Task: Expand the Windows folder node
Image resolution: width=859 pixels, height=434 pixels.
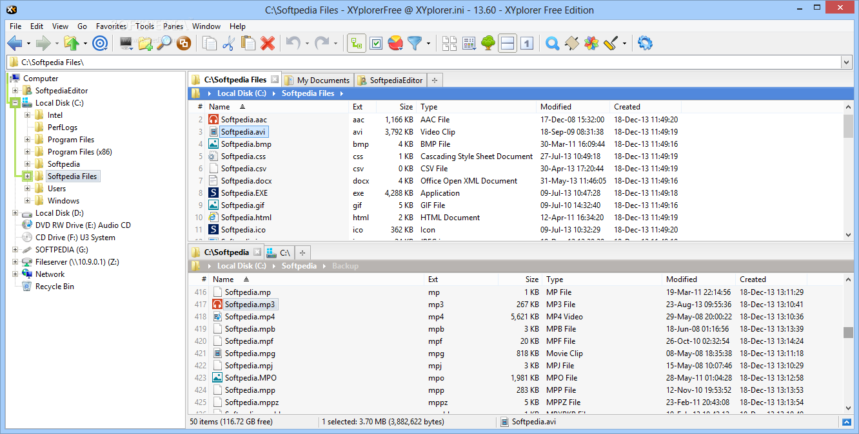Action: (27, 201)
